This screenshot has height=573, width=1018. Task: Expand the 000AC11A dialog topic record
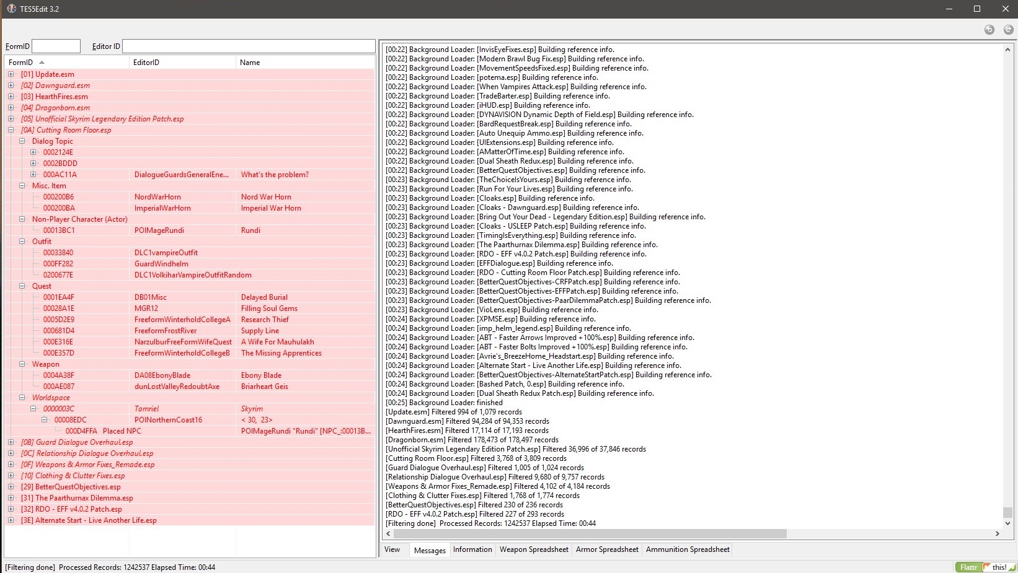tap(33, 175)
